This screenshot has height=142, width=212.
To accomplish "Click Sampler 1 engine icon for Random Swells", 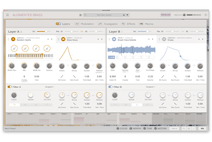I will pyautogui.click(x=13, y=39).
